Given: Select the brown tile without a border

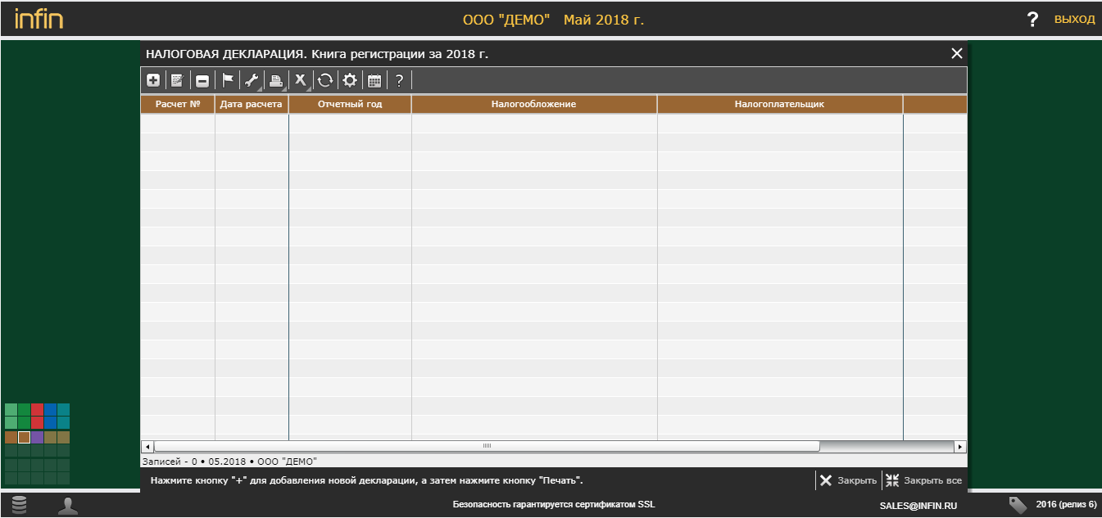Looking at the screenshot, I should click(11, 437).
